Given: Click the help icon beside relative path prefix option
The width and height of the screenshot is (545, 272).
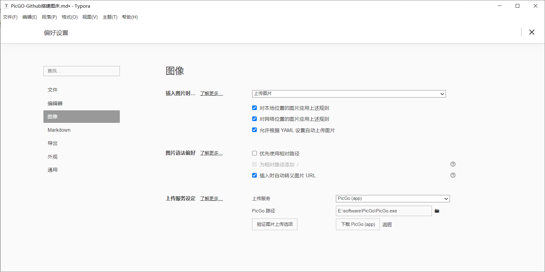Looking at the screenshot, I should (x=453, y=164).
